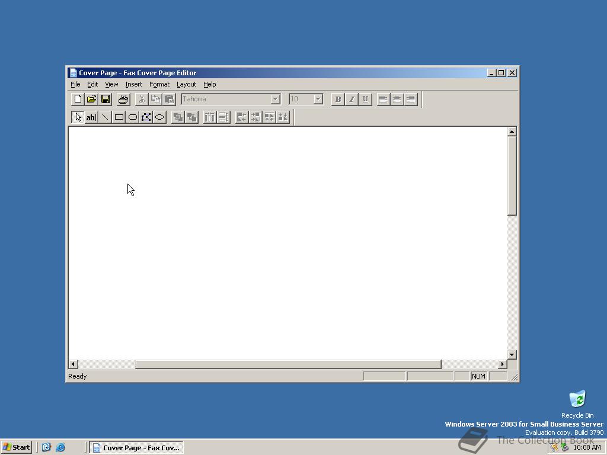Toggle Italic formatting
607x455 pixels.
coord(352,99)
